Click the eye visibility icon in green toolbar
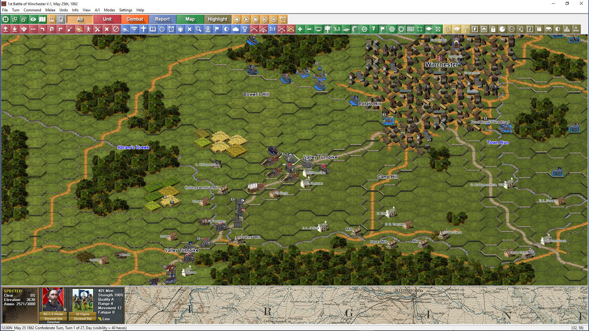This screenshot has height=331, width=589. (33, 19)
